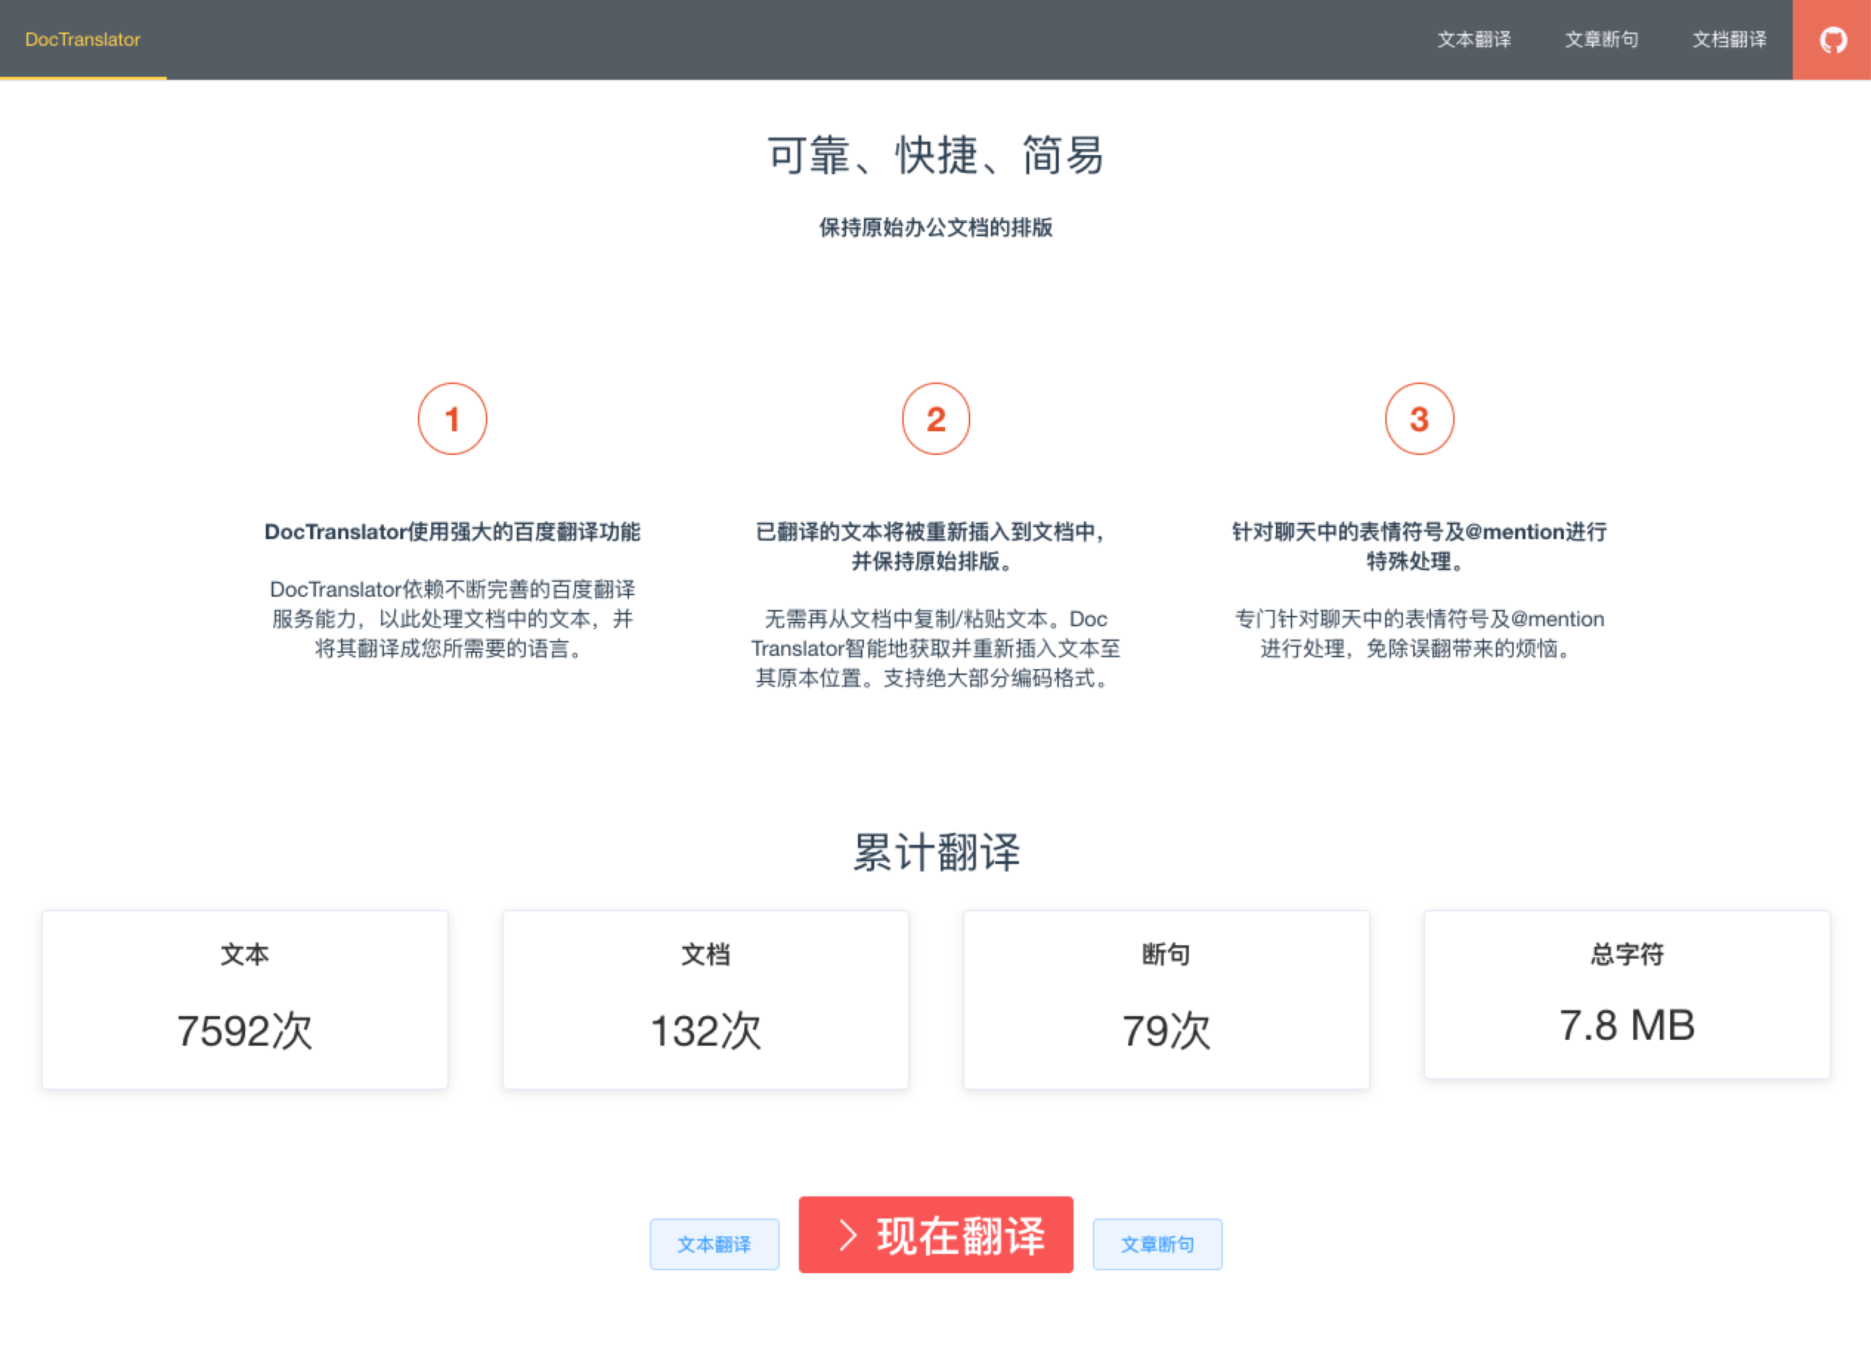Click the 累计翻译 section heading
Viewport: 1871px width, 1347px height.
click(x=935, y=852)
